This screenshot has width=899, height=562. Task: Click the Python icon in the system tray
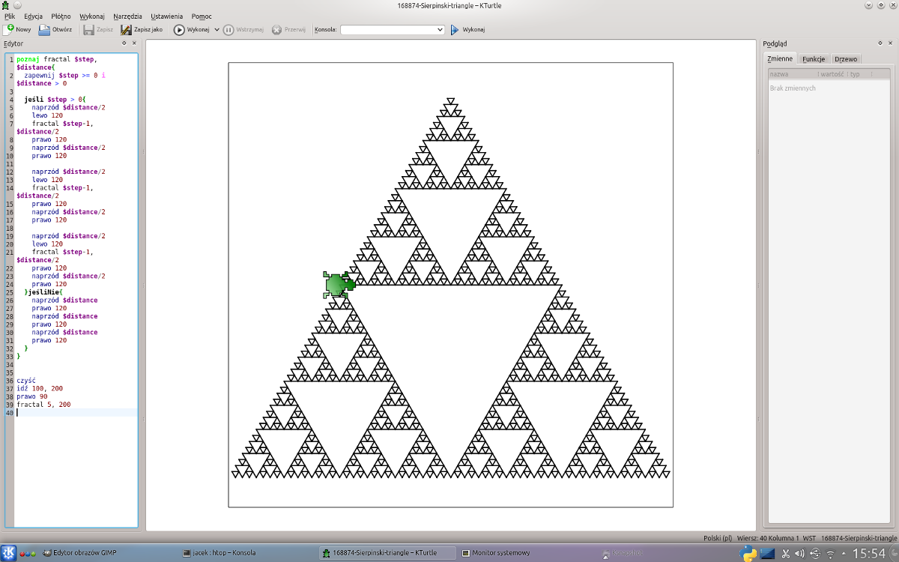747,554
